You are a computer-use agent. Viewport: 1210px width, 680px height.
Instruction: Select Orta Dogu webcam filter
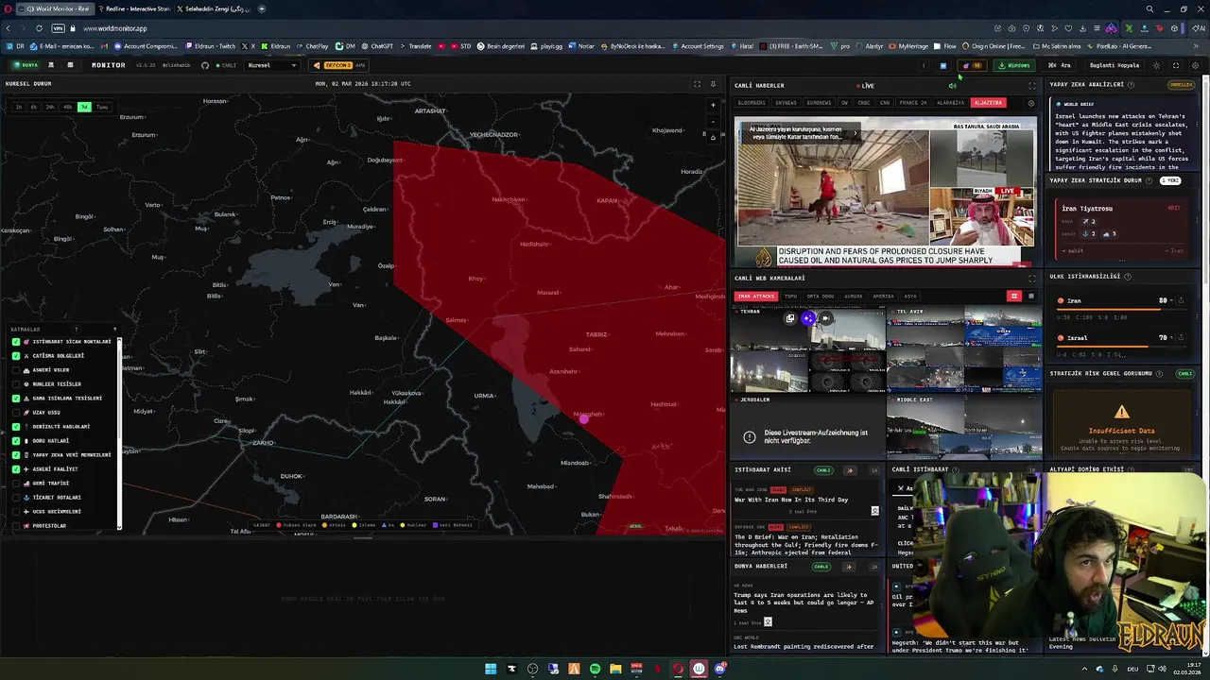(x=821, y=297)
